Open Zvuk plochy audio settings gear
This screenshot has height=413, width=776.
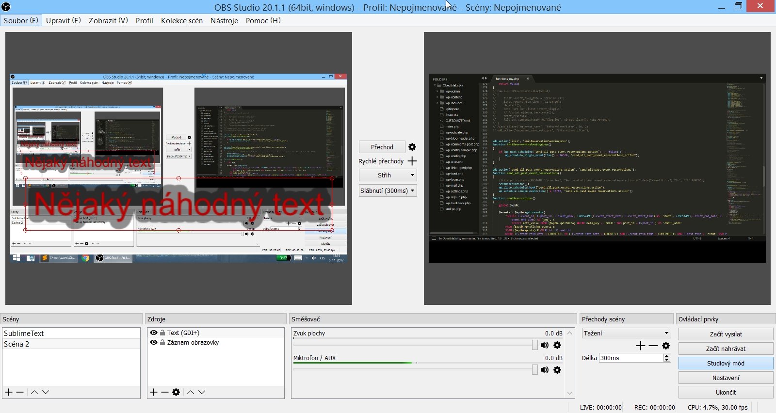tap(557, 345)
